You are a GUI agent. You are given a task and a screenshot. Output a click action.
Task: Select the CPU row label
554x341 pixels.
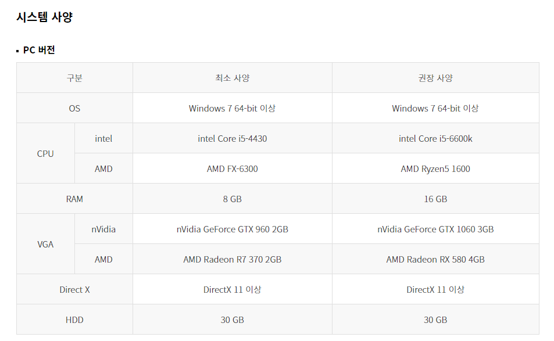[x=45, y=153]
